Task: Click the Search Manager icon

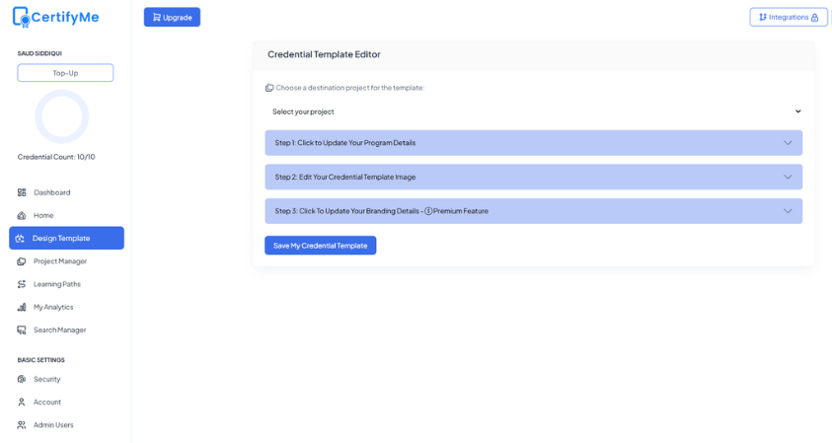Action: pyautogui.click(x=22, y=330)
